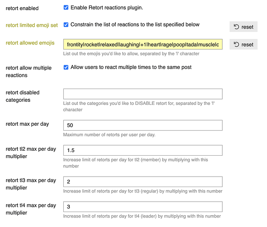Click the 'retort tl3 max per day multiplier' label
The height and width of the screenshot is (227, 267).
tap(31, 184)
